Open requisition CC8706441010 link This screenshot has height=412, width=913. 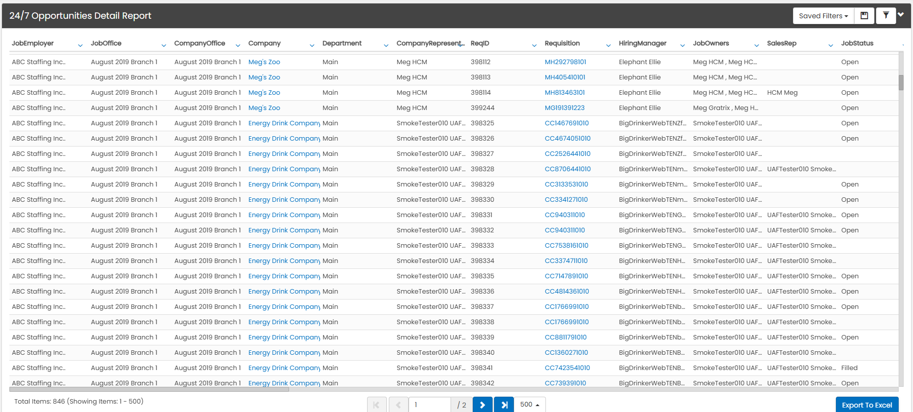click(x=568, y=169)
